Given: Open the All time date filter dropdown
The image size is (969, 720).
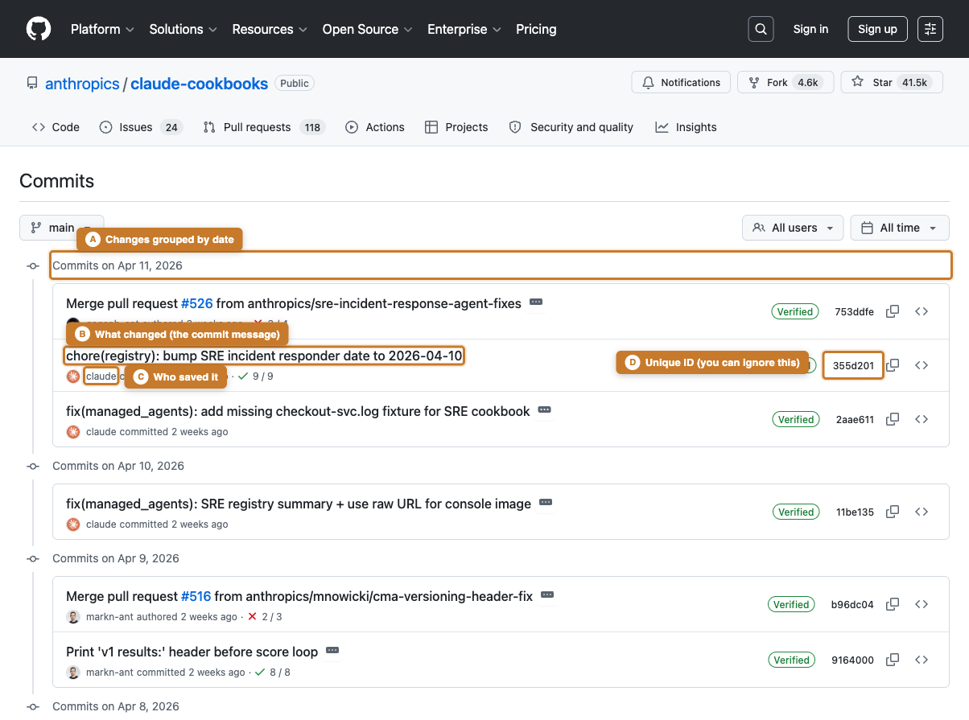Looking at the screenshot, I should [x=899, y=228].
